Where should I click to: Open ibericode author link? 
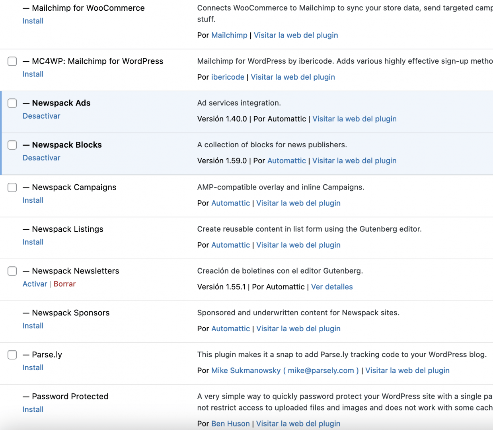228,77
